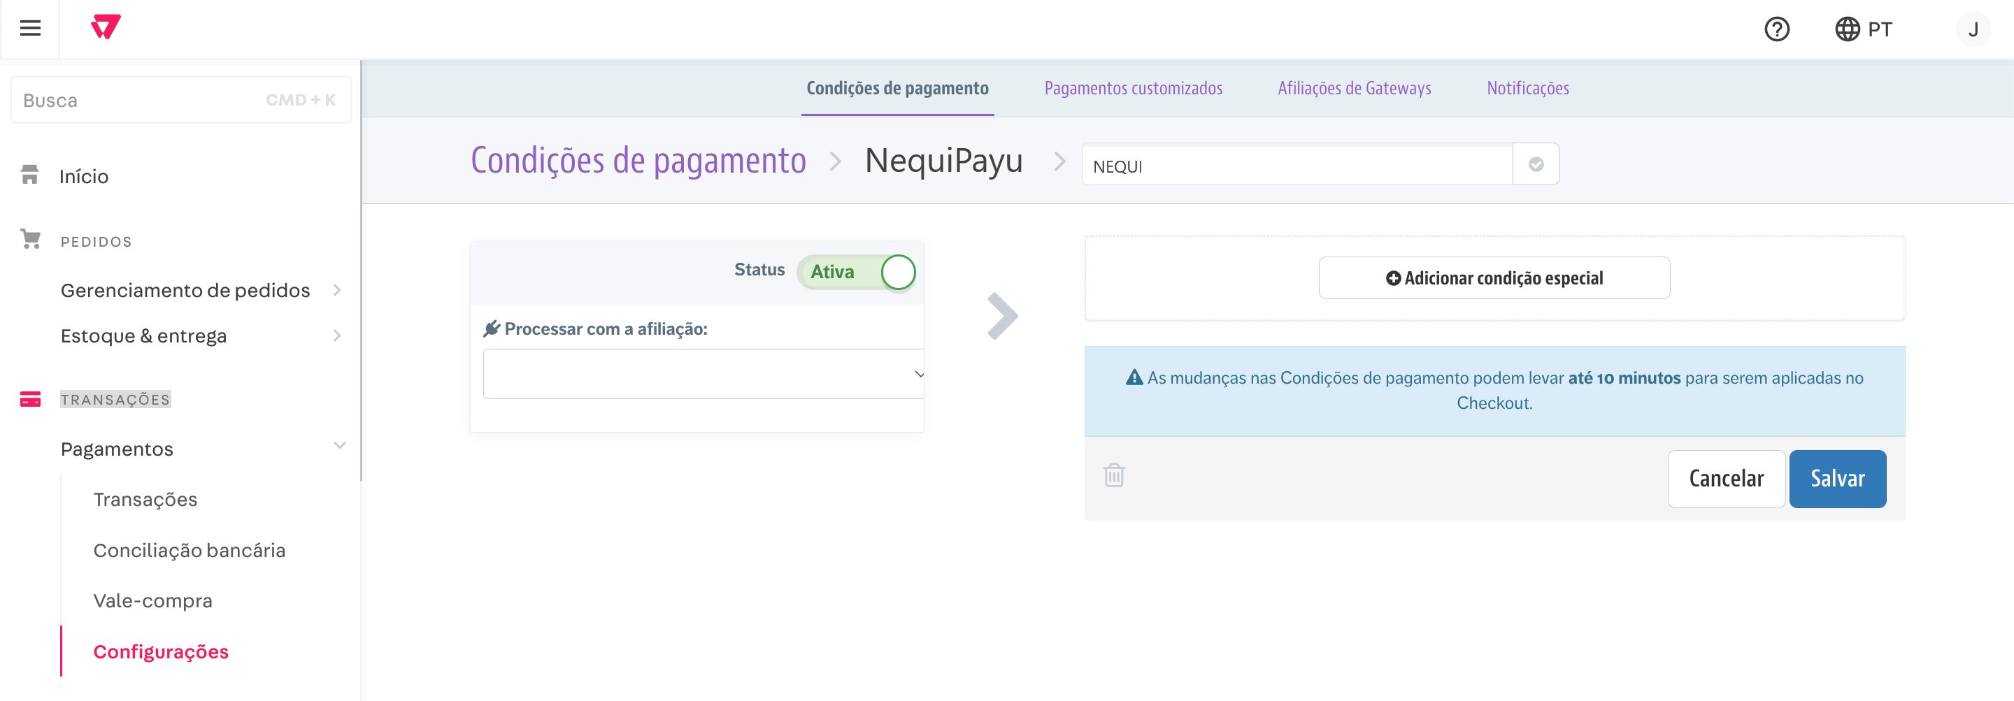Click Adicionar condição especial button

coord(1494,278)
